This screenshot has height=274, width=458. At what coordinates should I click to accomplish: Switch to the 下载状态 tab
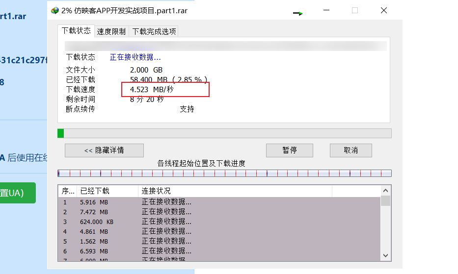click(x=76, y=30)
